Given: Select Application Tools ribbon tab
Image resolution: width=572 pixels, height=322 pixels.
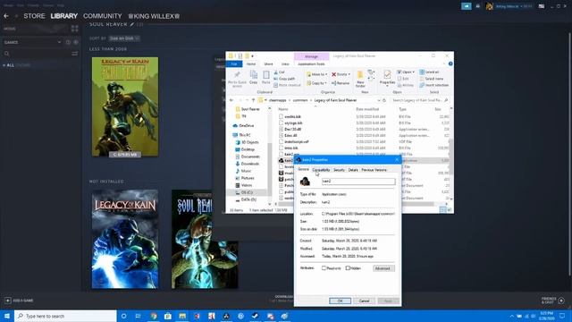Looking at the screenshot, I should tap(311, 64).
